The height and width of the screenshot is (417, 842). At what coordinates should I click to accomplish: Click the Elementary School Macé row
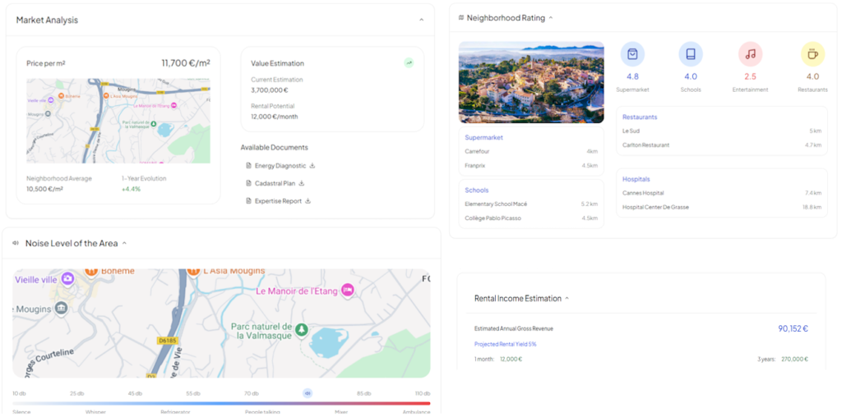tap(531, 204)
